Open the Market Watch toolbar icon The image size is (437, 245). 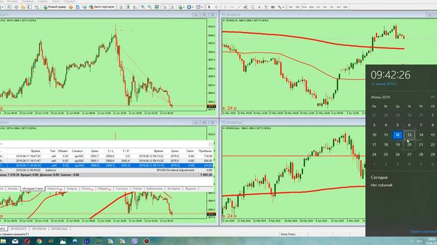(9, 7)
